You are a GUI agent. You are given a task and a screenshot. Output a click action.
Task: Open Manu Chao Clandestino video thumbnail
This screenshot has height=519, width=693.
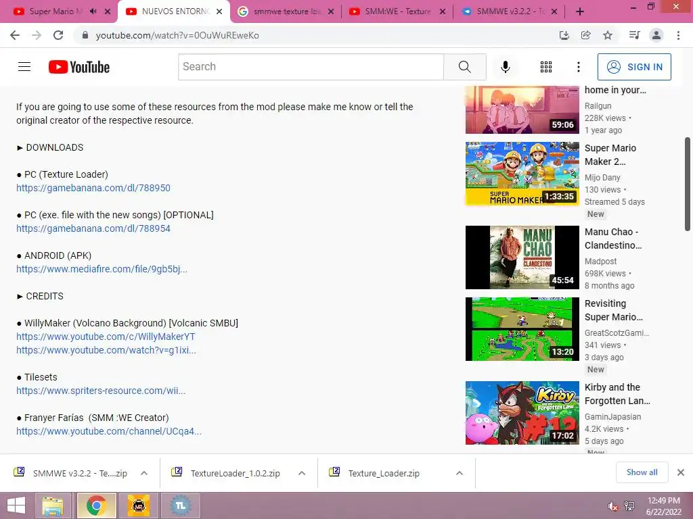[522, 257]
